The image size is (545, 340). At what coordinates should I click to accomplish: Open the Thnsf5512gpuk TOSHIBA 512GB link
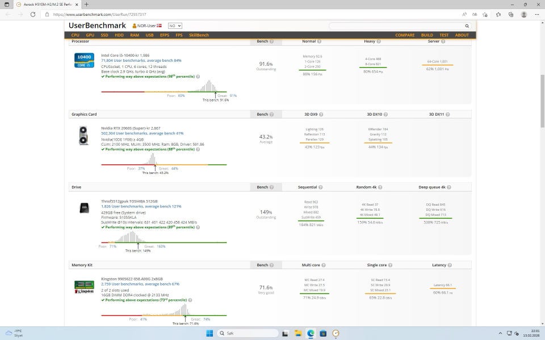(x=129, y=201)
